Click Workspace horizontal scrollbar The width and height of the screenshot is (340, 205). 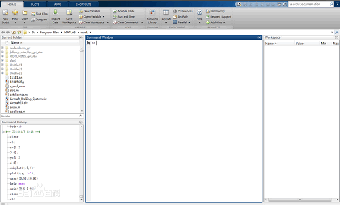(x=299, y=199)
